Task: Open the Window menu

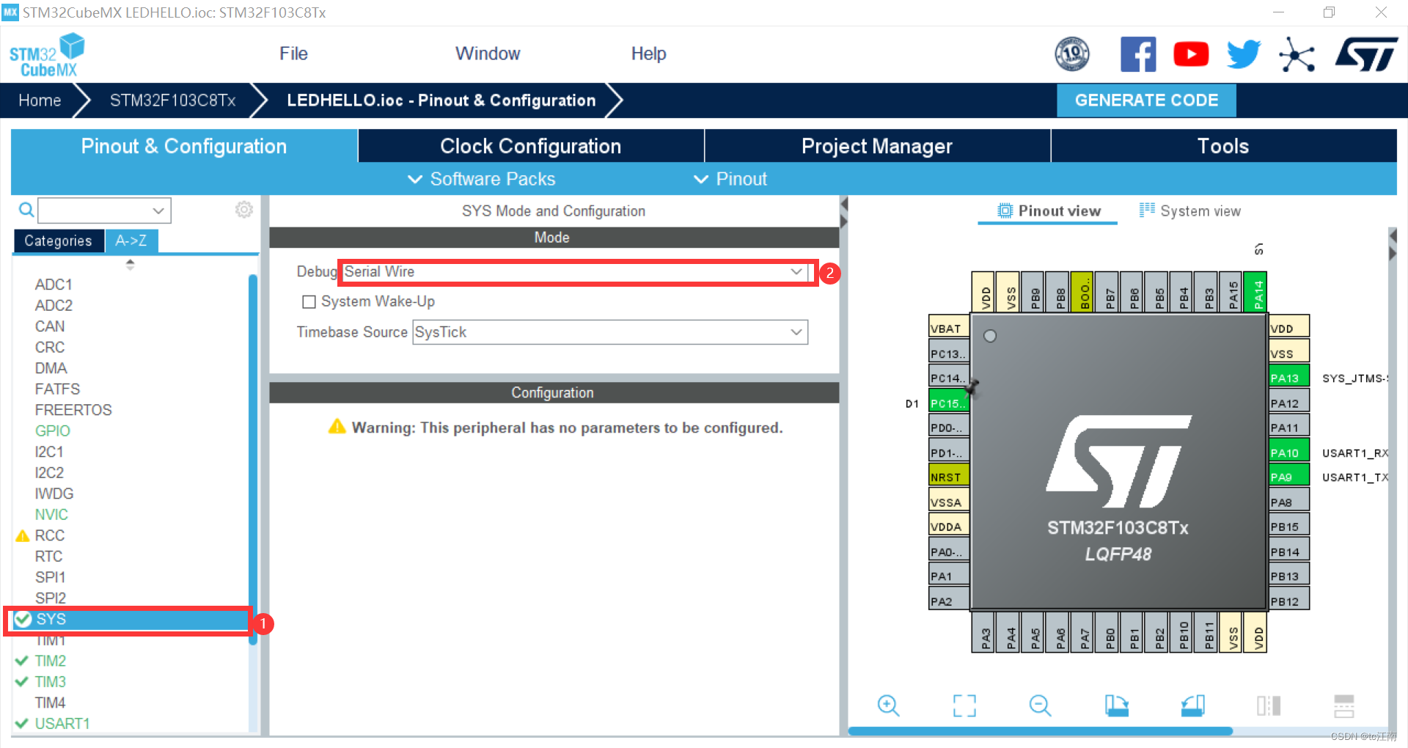Action: point(488,54)
